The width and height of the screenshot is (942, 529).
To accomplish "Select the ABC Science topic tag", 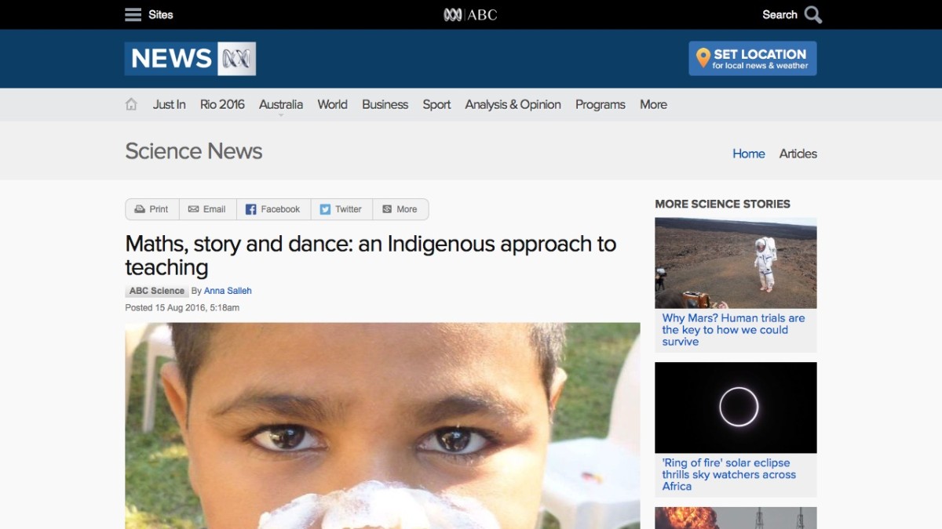I will tap(156, 290).
